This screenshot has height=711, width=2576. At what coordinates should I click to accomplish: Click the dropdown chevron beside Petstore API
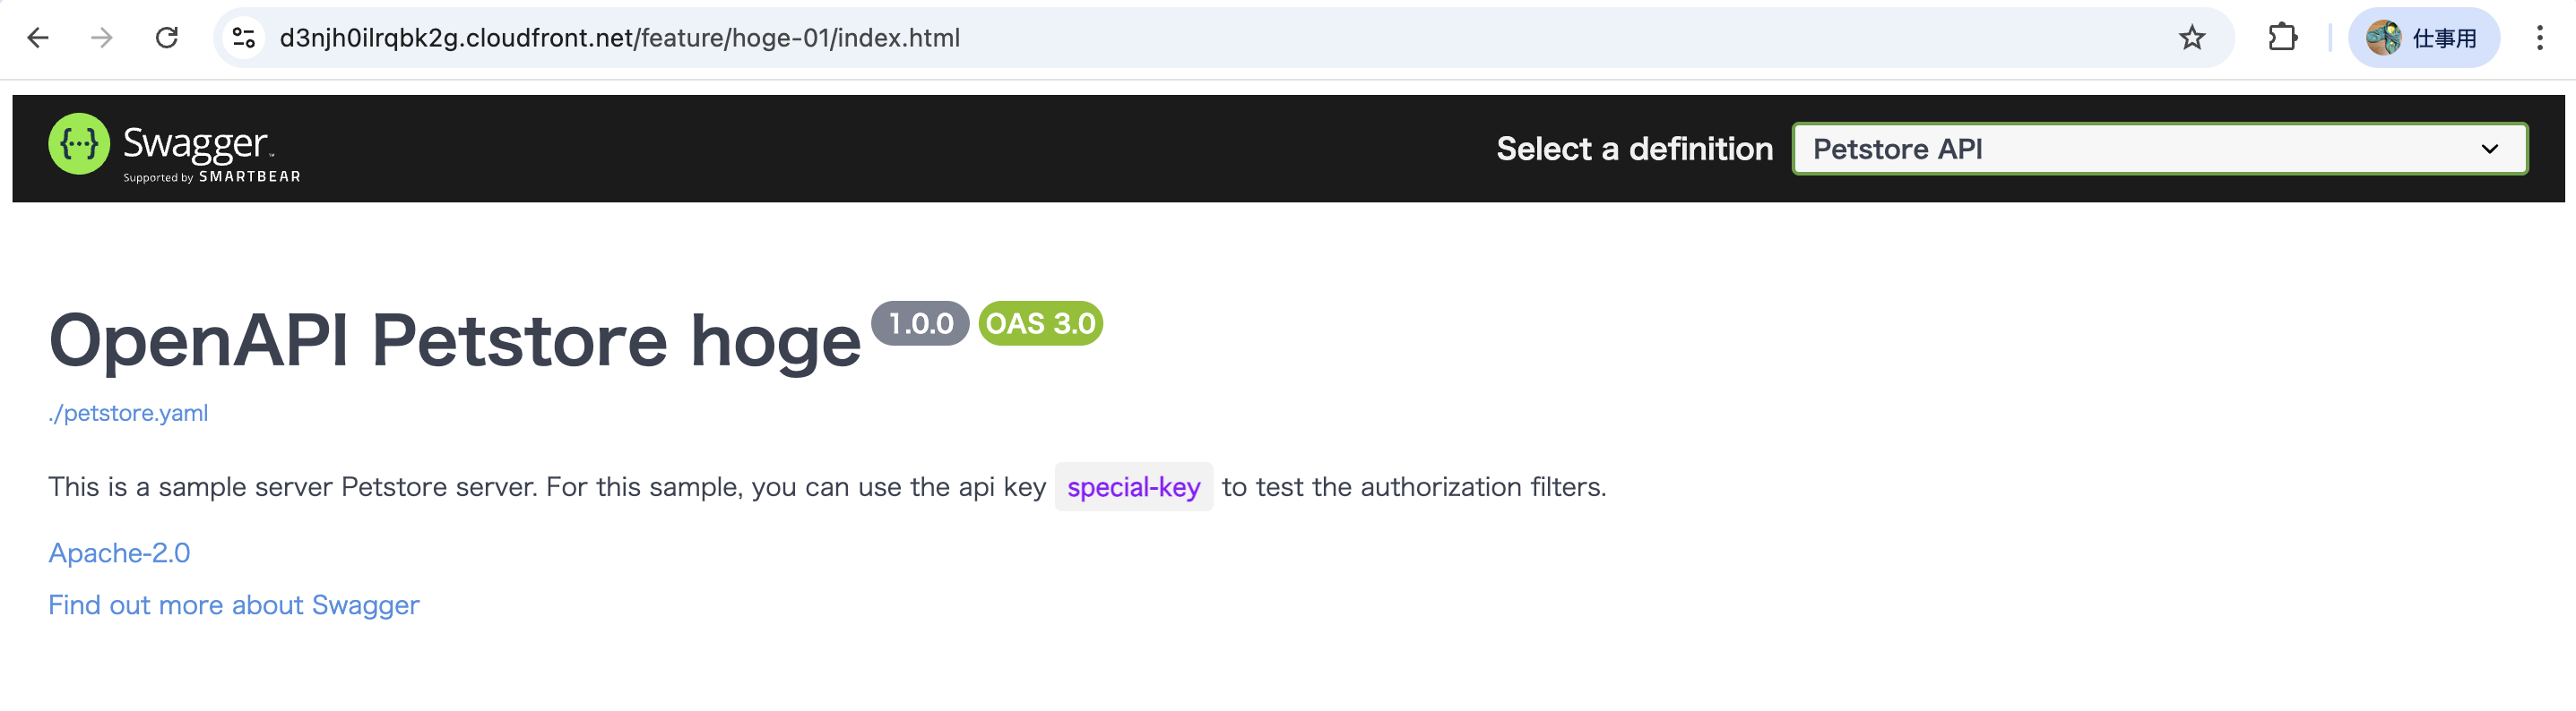(x=2490, y=149)
